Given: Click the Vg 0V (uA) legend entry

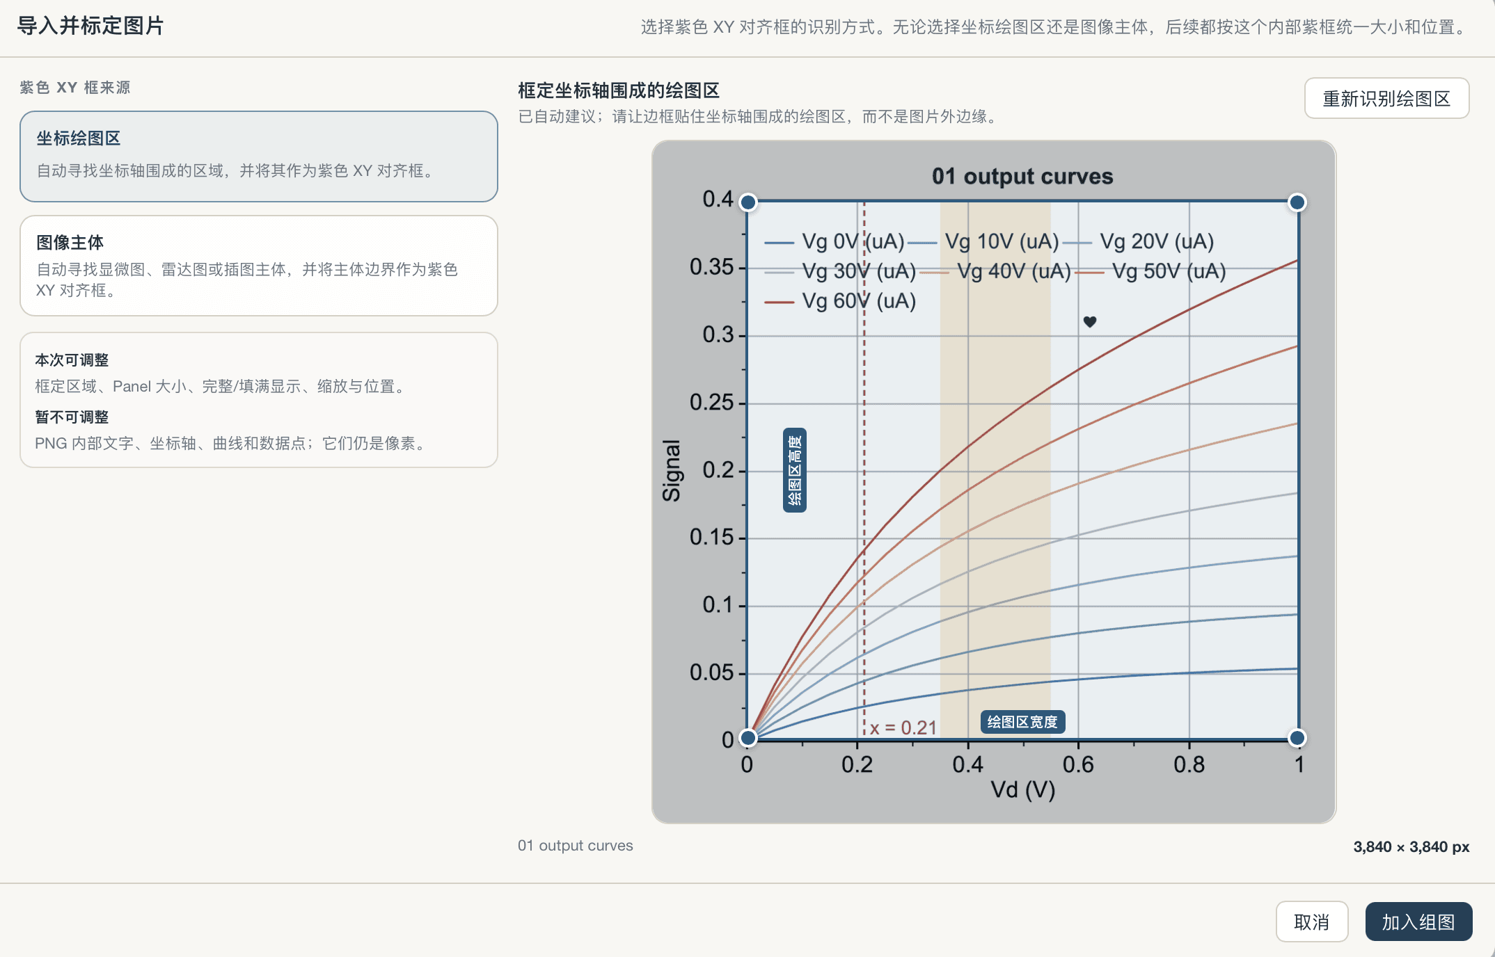Looking at the screenshot, I should 834,241.
